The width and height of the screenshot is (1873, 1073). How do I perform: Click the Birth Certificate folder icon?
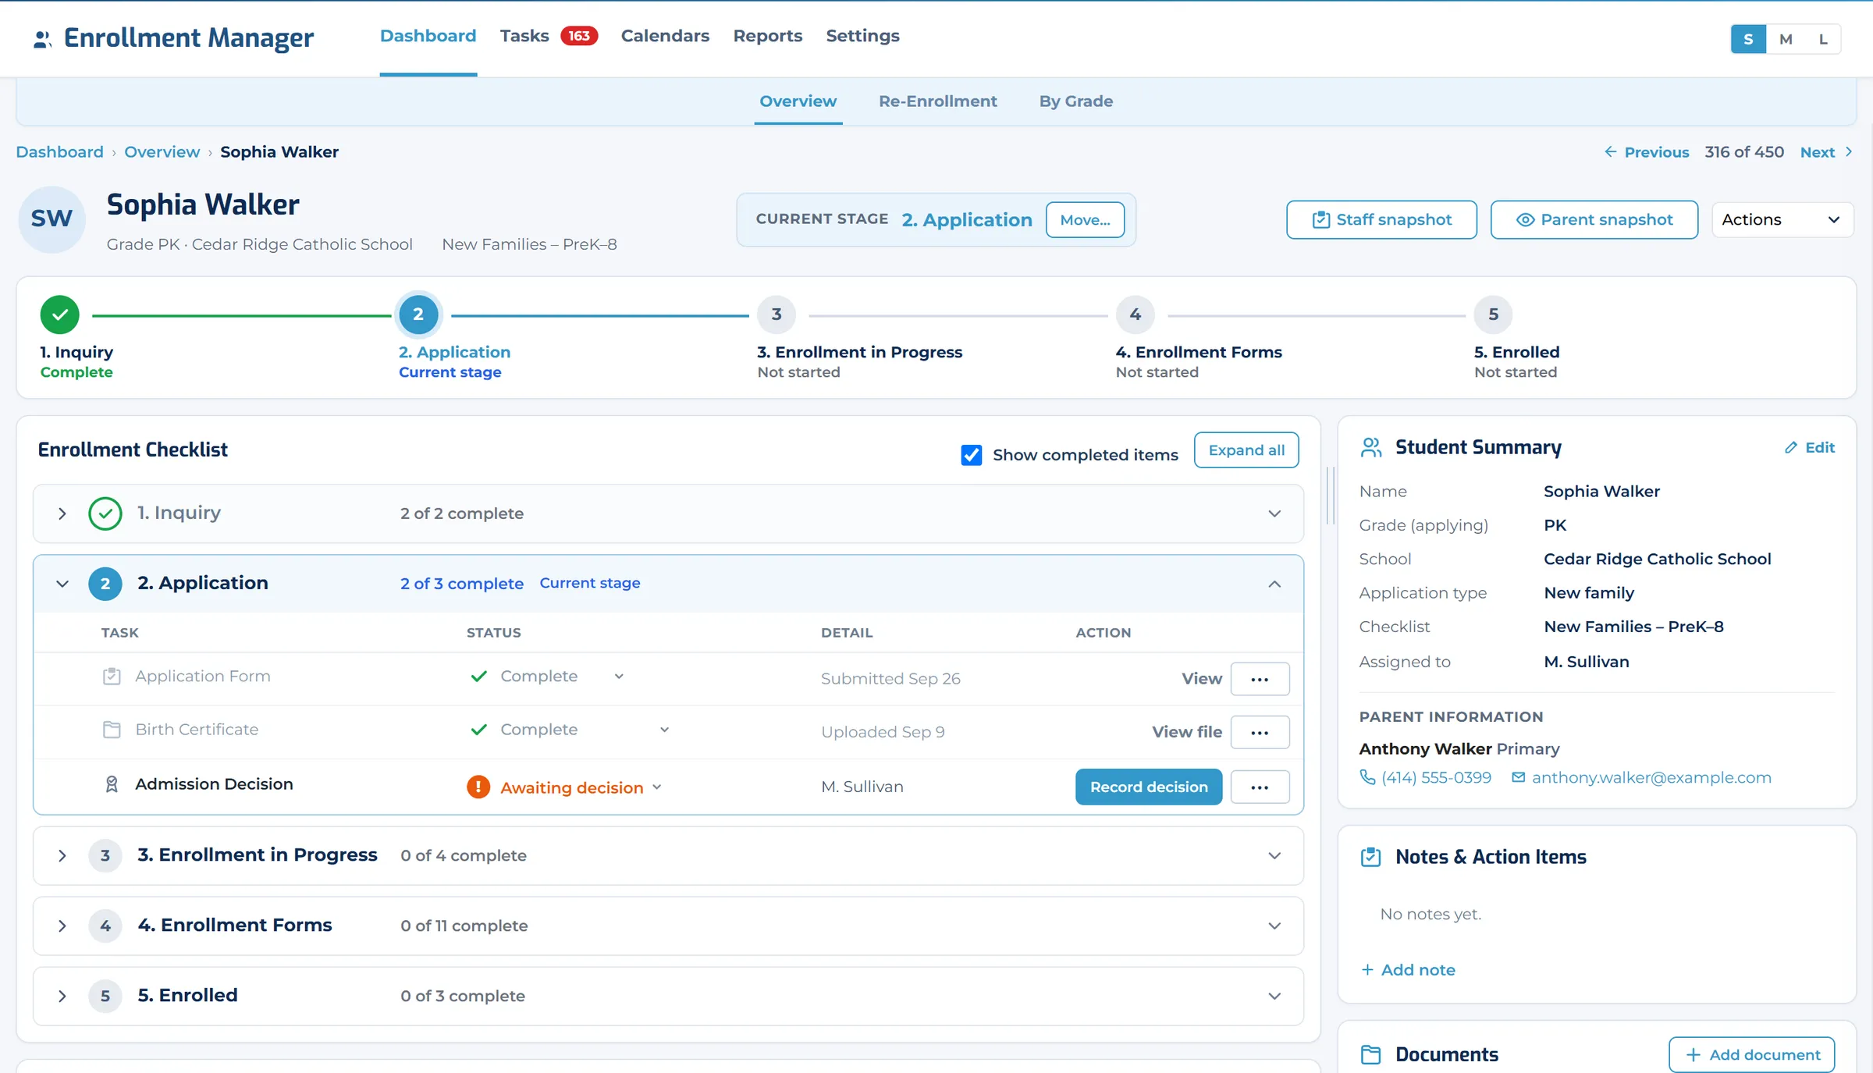[x=112, y=730]
